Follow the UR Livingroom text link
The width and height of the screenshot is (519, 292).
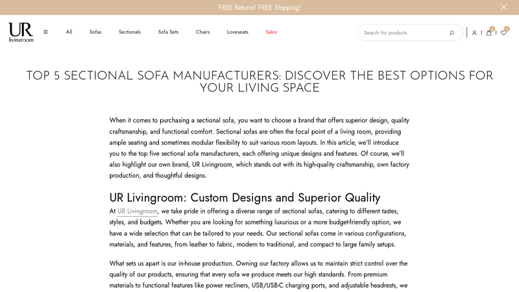138,212
